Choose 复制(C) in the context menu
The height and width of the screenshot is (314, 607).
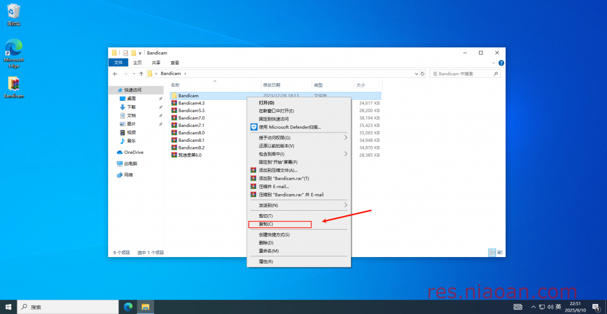pos(299,224)
